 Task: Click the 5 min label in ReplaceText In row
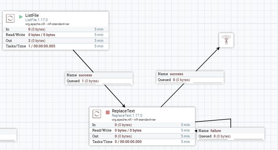click(185, 125)
